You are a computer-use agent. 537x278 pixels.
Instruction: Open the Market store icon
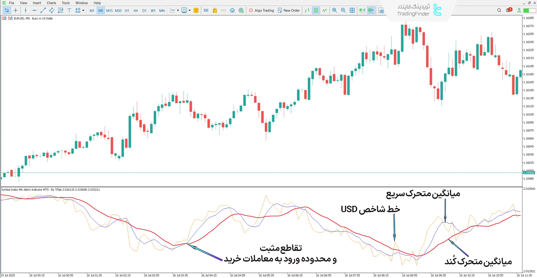[214, 10]
